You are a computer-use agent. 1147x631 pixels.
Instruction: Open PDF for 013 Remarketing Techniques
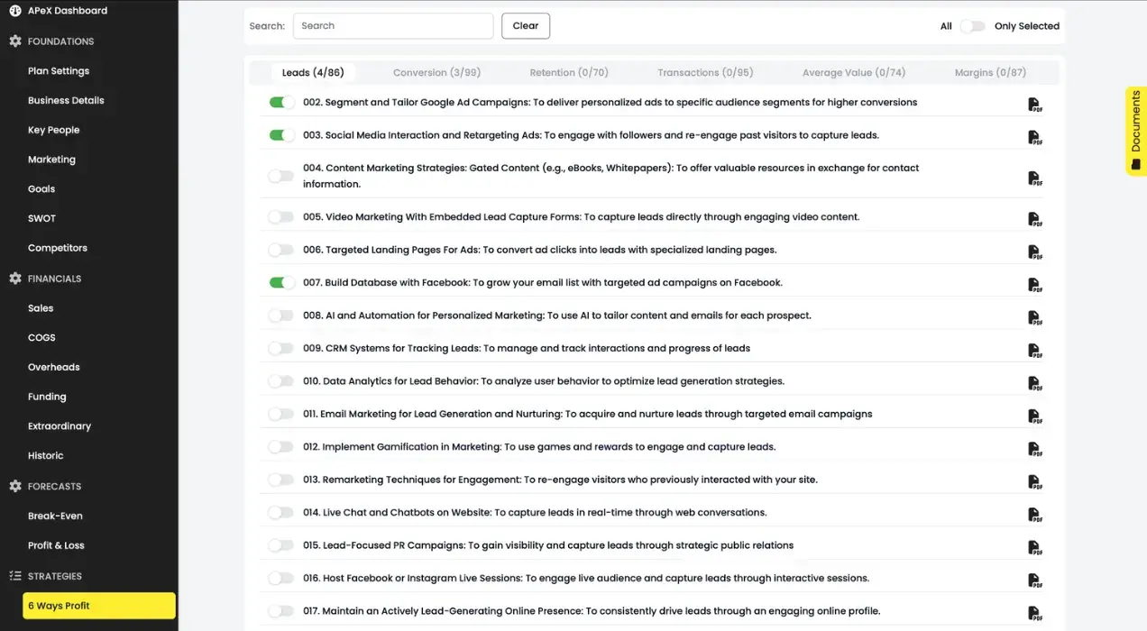1035,482
